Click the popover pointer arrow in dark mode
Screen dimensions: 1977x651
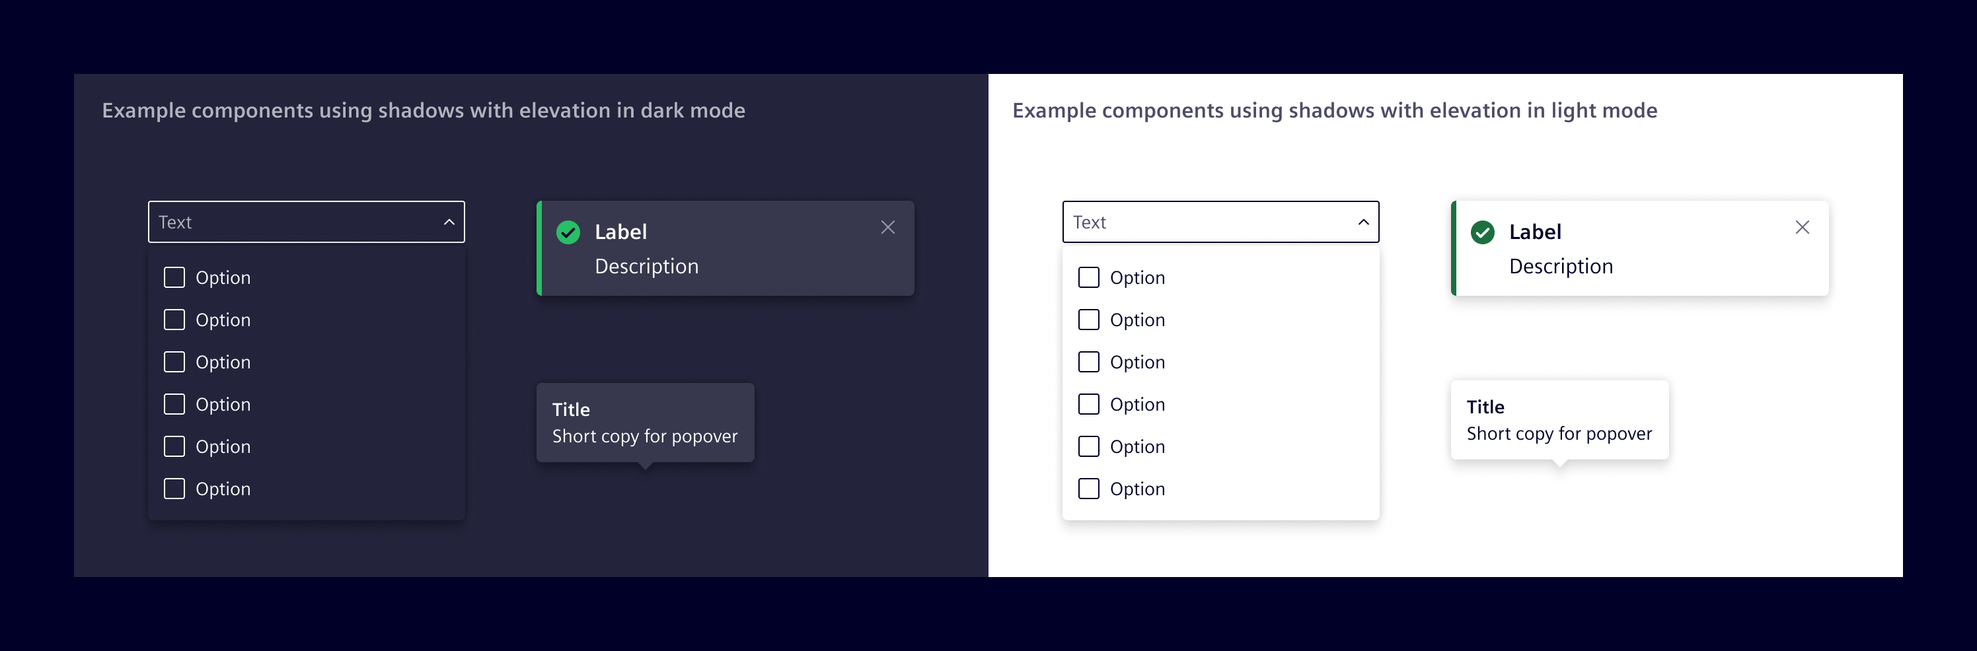click(x=646, y=466)
